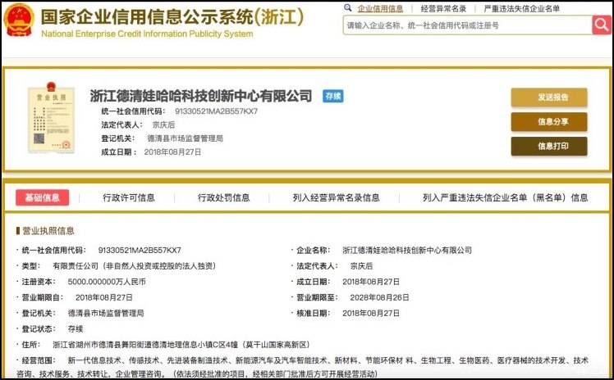Image resolution: width=614 pixels, height=380 pixels.
Task: Click the 营业执照信息 section heading
Action: (48, 231)
